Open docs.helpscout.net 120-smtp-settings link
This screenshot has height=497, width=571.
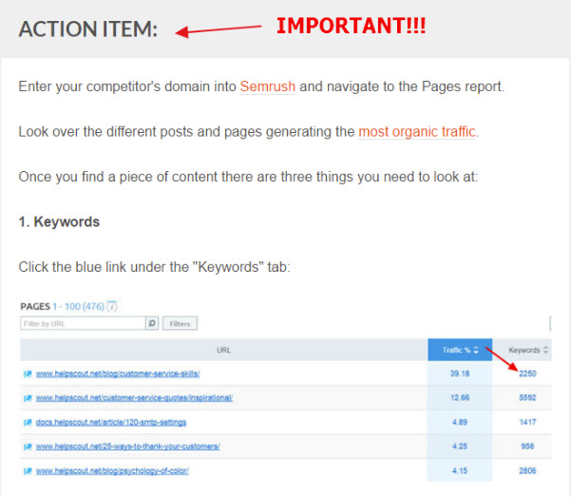coord(111,421)
